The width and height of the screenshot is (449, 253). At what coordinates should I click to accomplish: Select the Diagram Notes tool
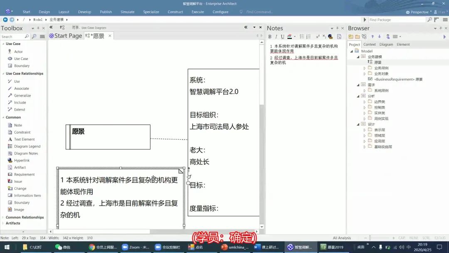(26, 153)
